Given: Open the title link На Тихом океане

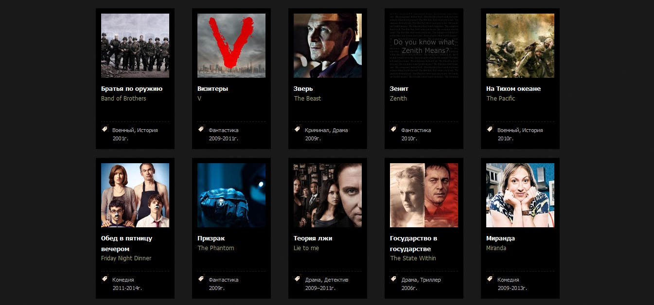Looking at the screenshot, I should click(513, 89).
